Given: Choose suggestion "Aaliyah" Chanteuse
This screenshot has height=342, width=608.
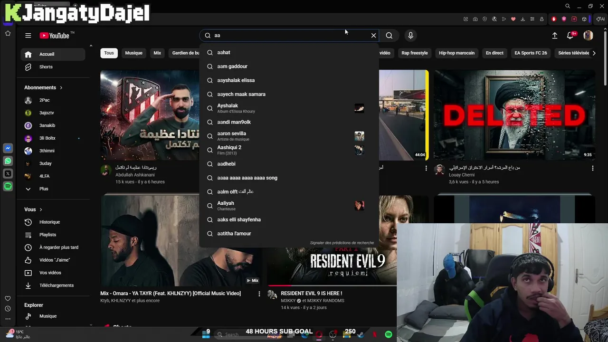Looking at the screenshot, I should tap(289, 205).
